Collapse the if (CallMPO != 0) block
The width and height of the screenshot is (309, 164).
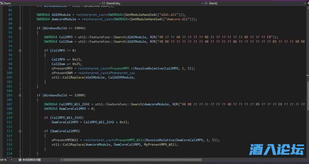coord(20,50)
